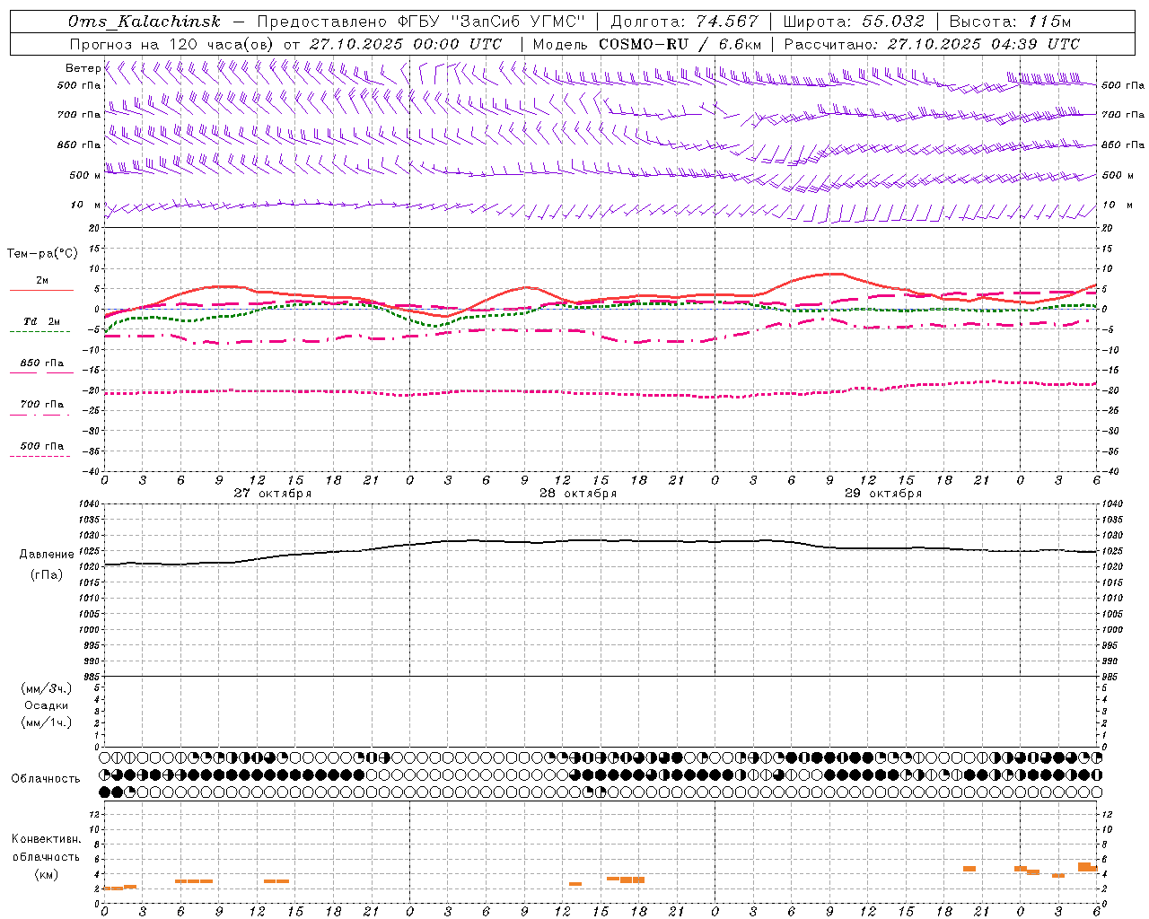Click 1040 on the left pressure axis
1149x919 pixels.
pos(89,504)
